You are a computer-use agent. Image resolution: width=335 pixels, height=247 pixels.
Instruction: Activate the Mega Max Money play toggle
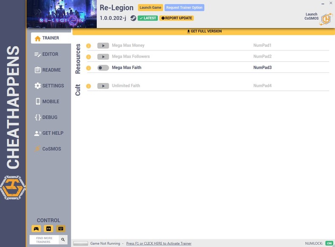(x=103, y=46)
